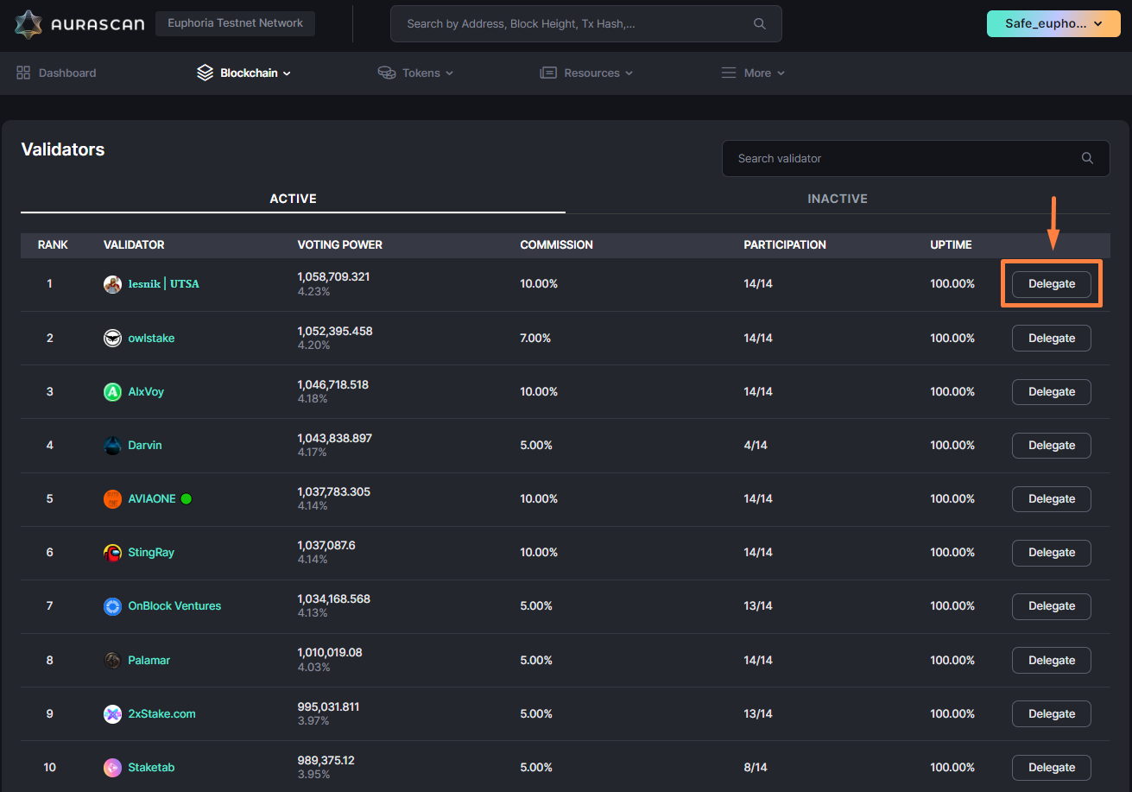Click the Validators page heading
The width and height of the screenshot is (1132, 792).
point(63,149)
